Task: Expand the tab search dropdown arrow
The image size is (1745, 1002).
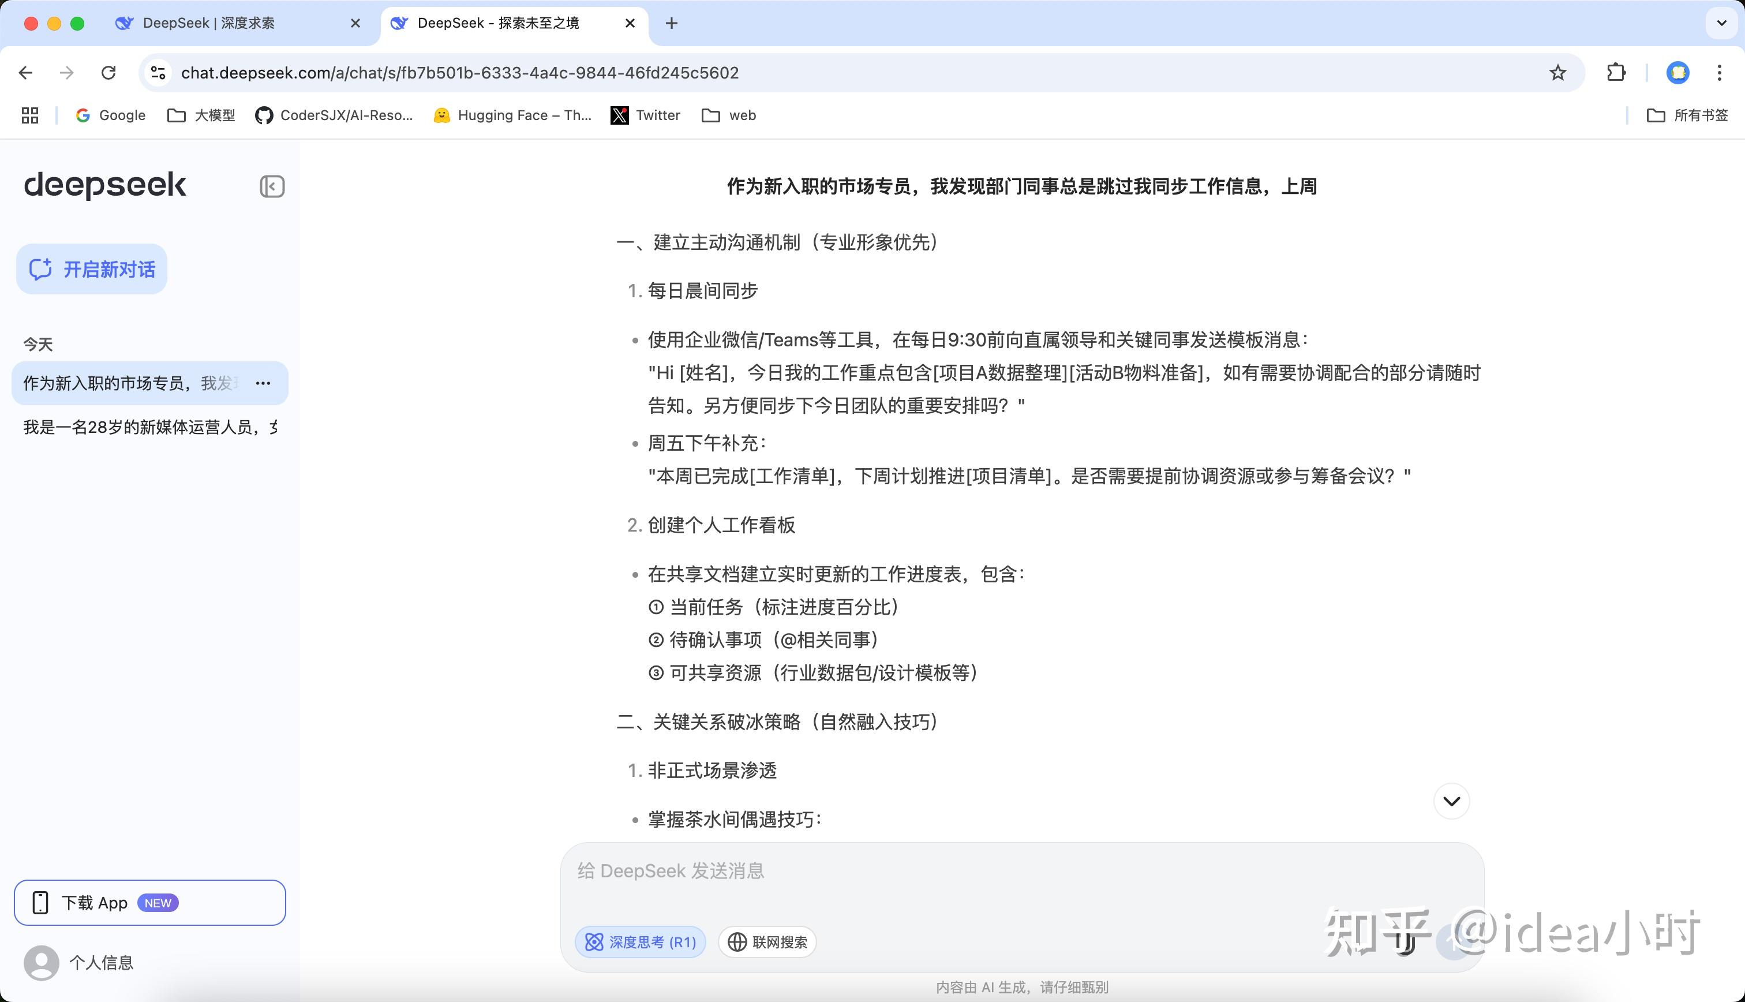Action: 1721,23
